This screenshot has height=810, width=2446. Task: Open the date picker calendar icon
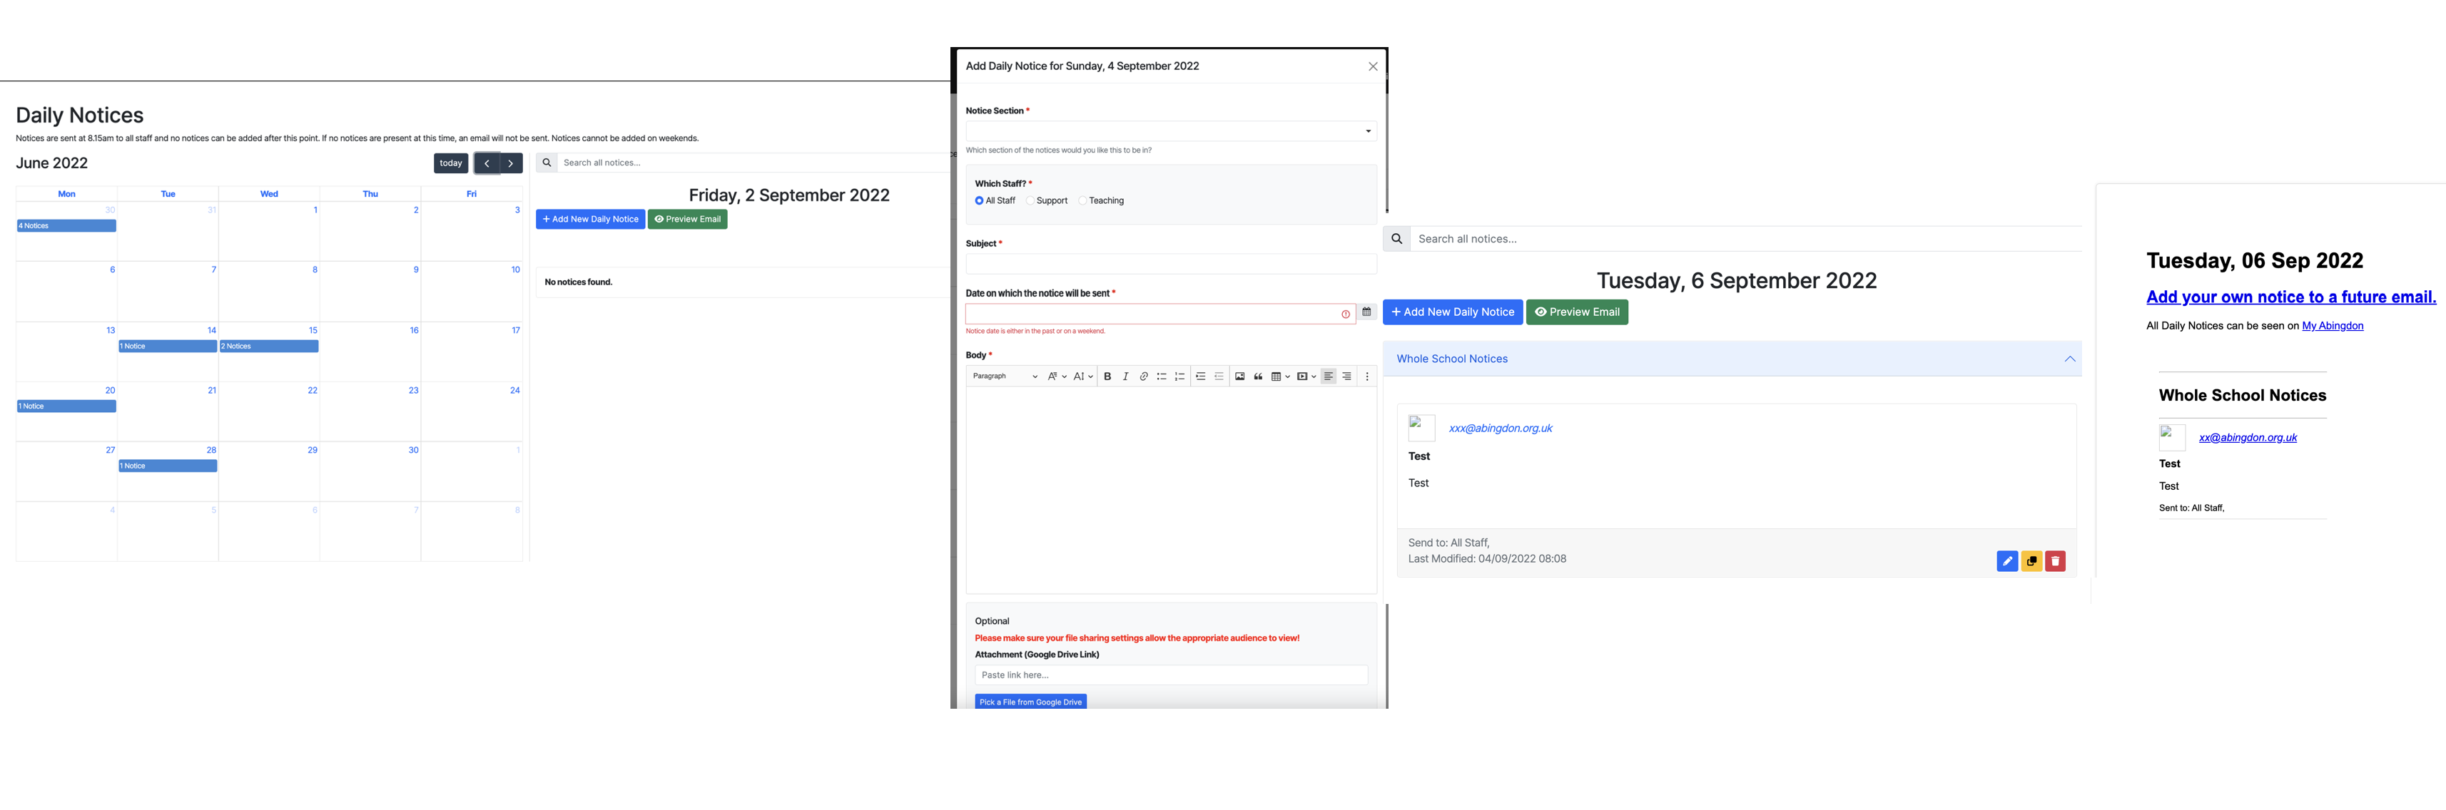(1366, 312)
